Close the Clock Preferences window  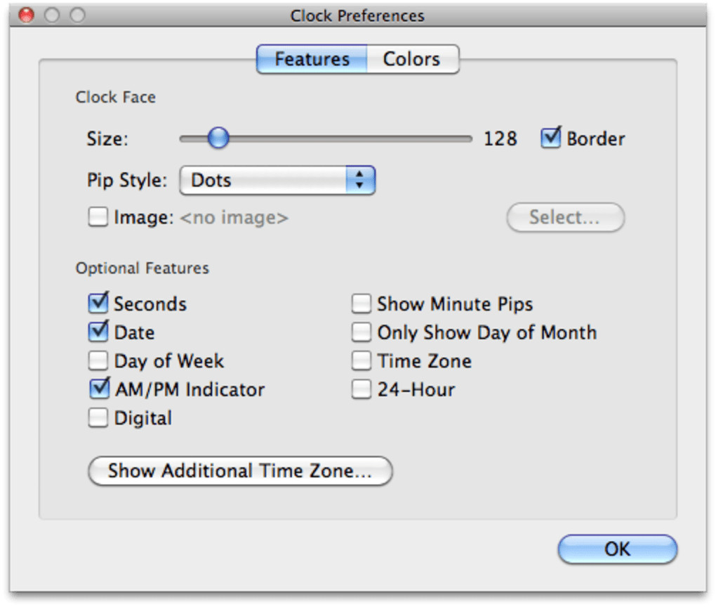click(x=27, y=15)
